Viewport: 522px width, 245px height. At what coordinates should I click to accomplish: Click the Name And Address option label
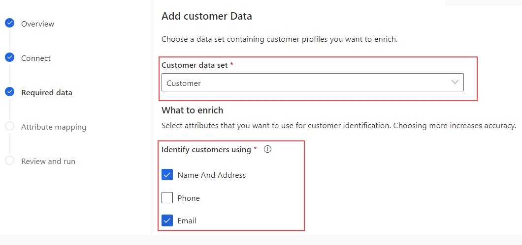pyautogui.click(x=212, y=175)
